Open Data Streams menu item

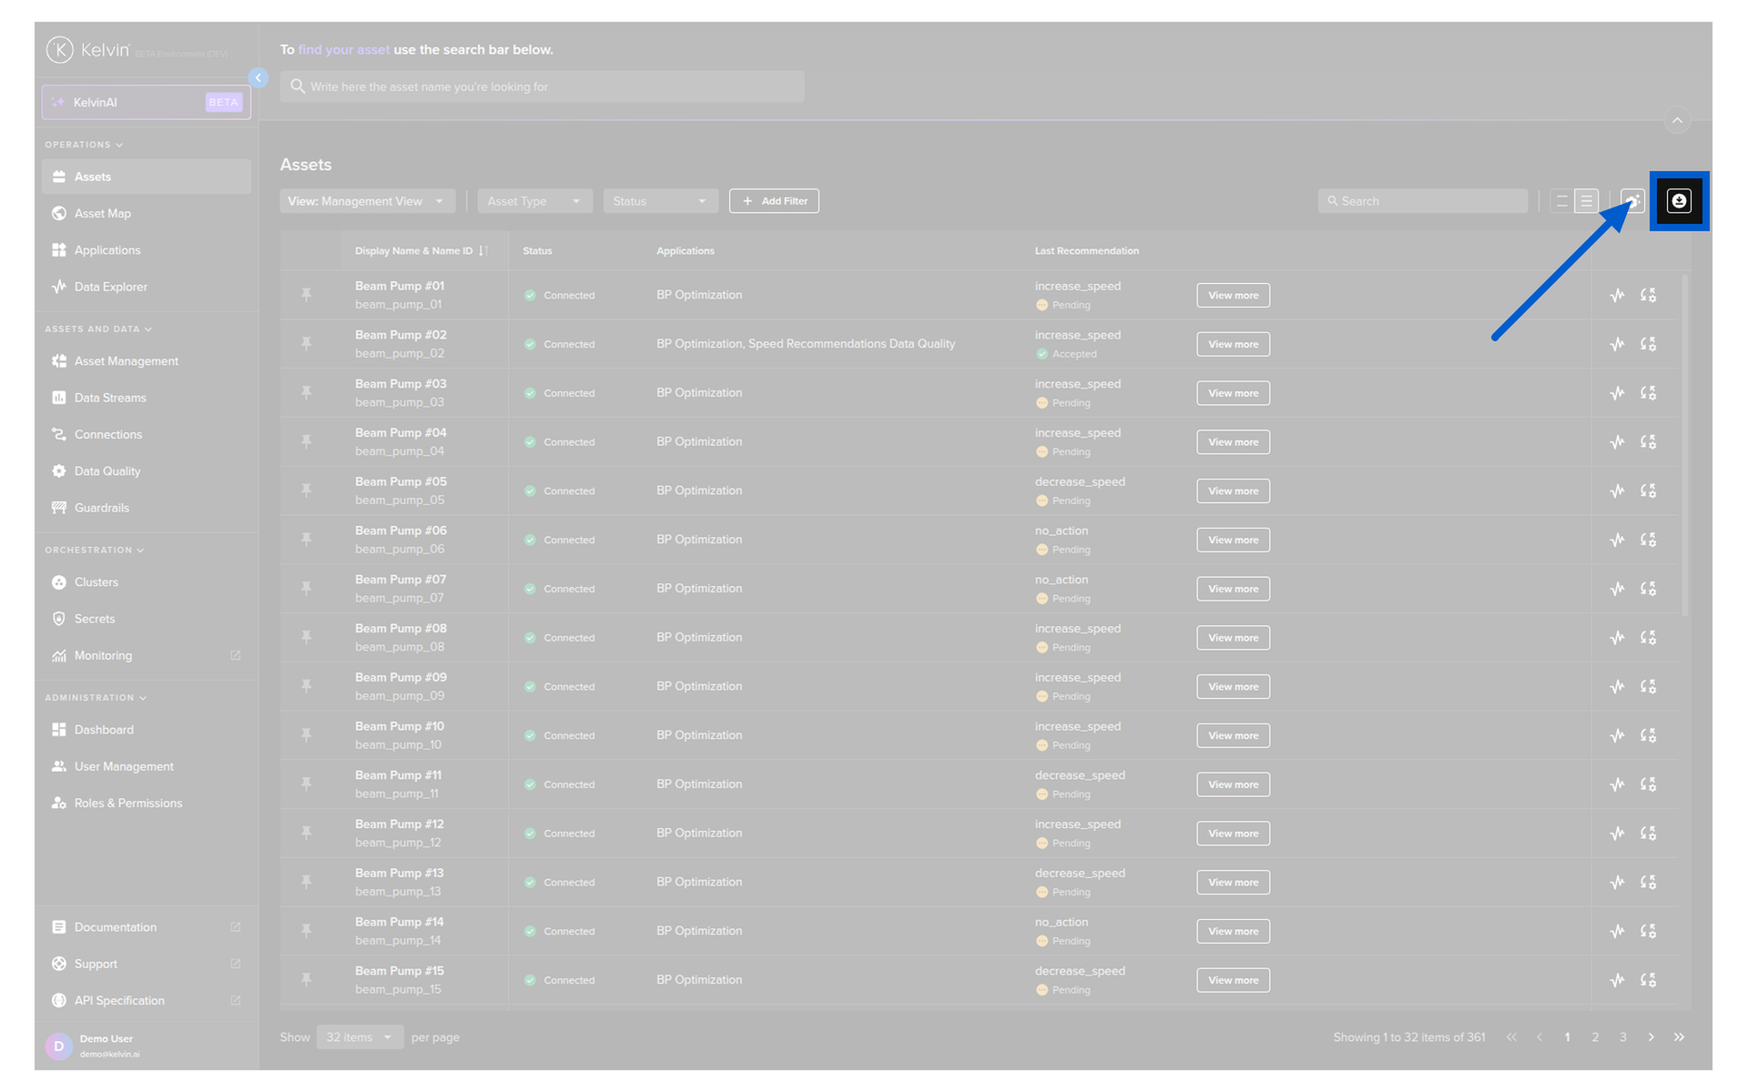pyautogui.click(x=110, y=398)
